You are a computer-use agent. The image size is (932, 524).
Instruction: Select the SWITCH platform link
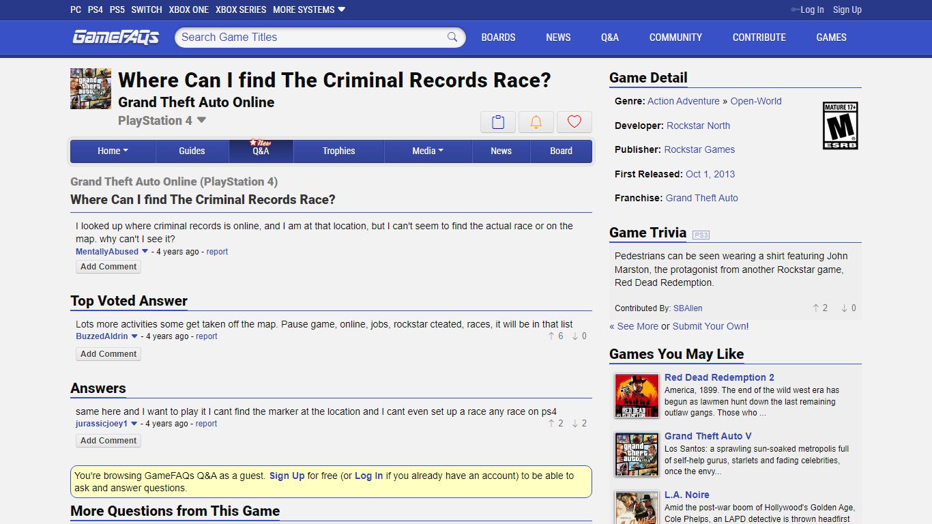click(147, 10)
